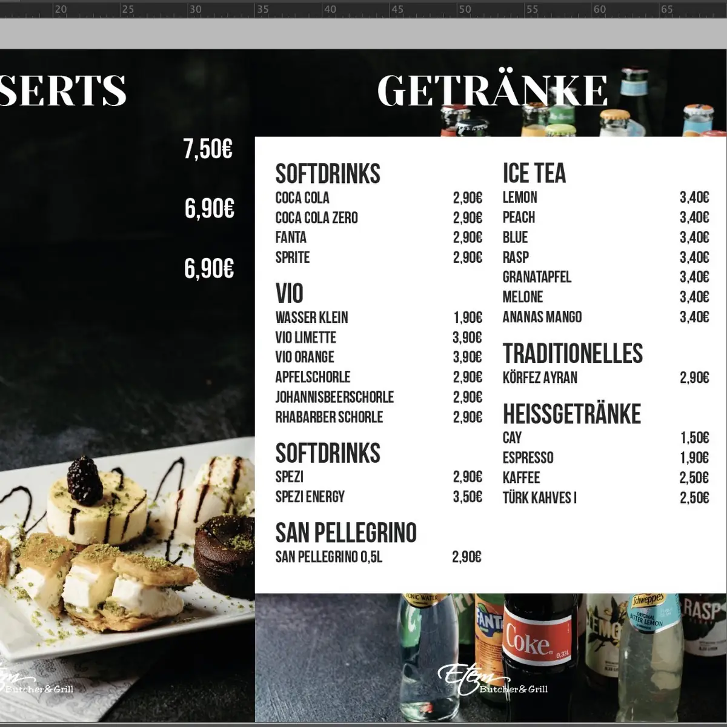Select the 7,50€ dessert price

pos(208,148)
